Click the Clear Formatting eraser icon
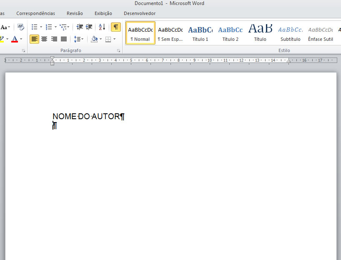The height and width of the screenshot is (260, 341). (21, 27)
